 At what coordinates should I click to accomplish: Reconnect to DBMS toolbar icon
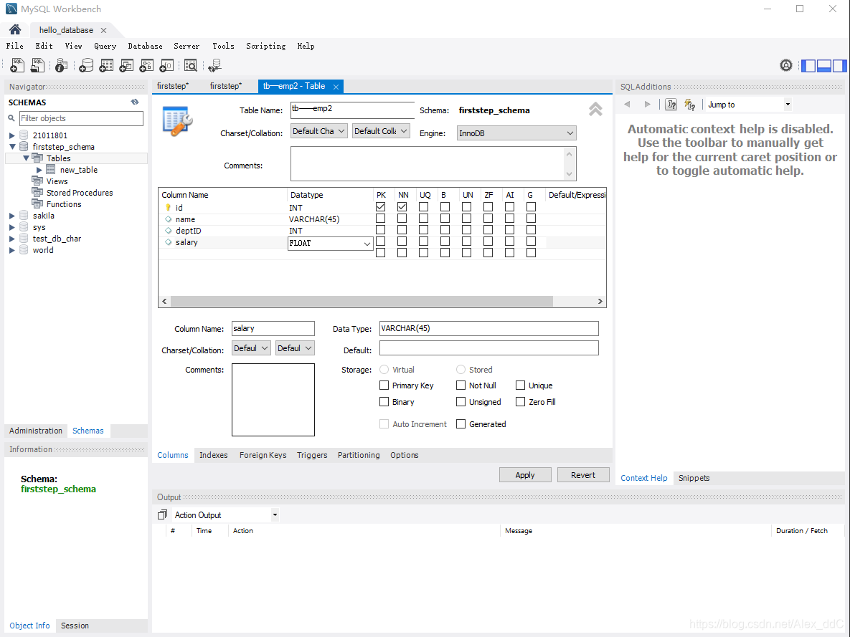(214, 65)
